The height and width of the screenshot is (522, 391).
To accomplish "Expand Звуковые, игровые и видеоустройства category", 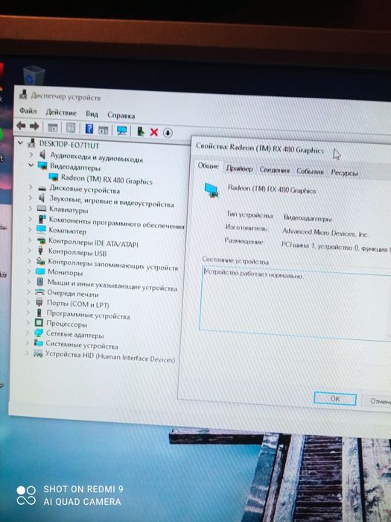I will (x=31, y=198).
